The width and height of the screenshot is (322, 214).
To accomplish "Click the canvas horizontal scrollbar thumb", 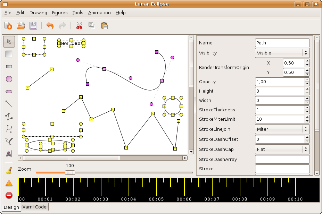I will click(71, 158).
